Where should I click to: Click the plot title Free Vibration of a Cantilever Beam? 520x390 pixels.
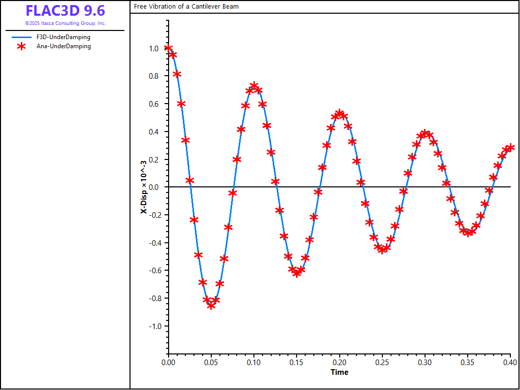point(186,7)
